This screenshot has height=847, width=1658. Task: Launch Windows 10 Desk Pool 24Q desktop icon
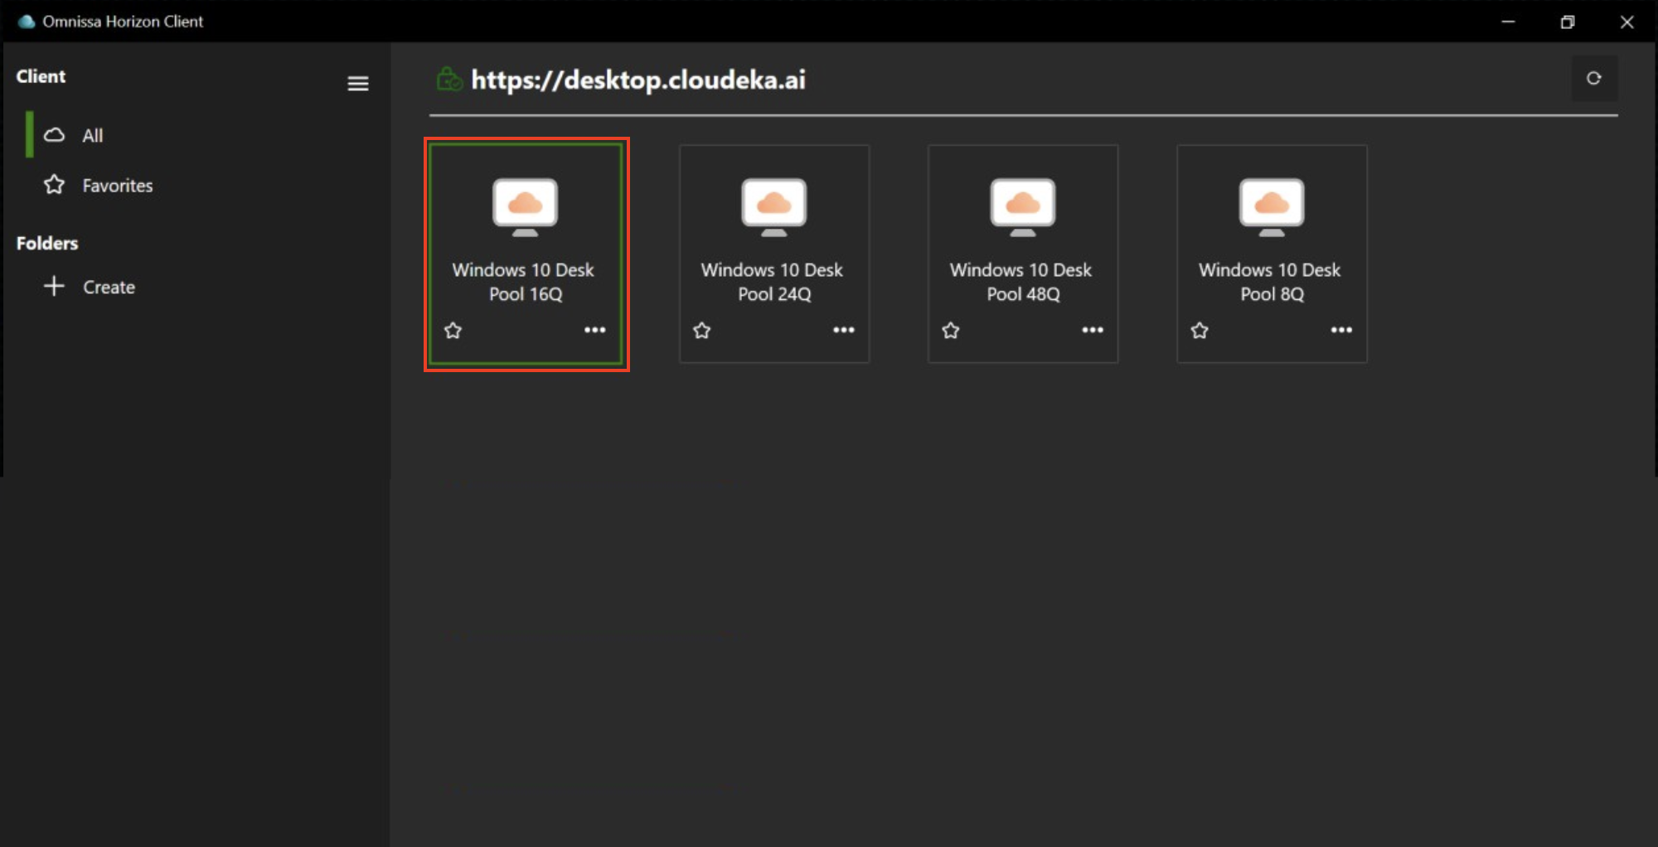(x=773, y=207)
